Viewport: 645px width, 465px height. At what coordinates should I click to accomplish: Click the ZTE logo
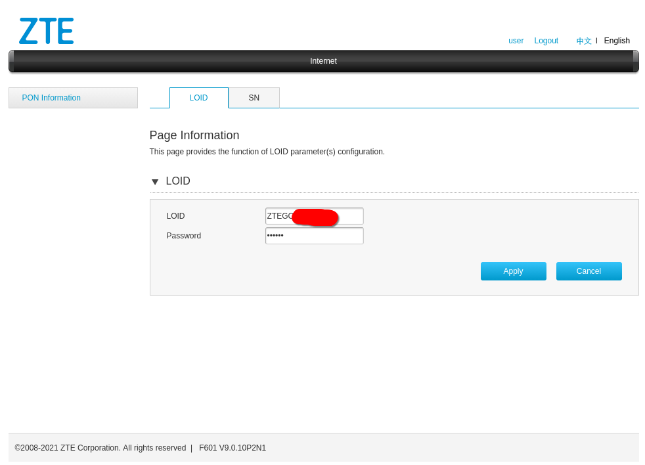tap(46, 31)
